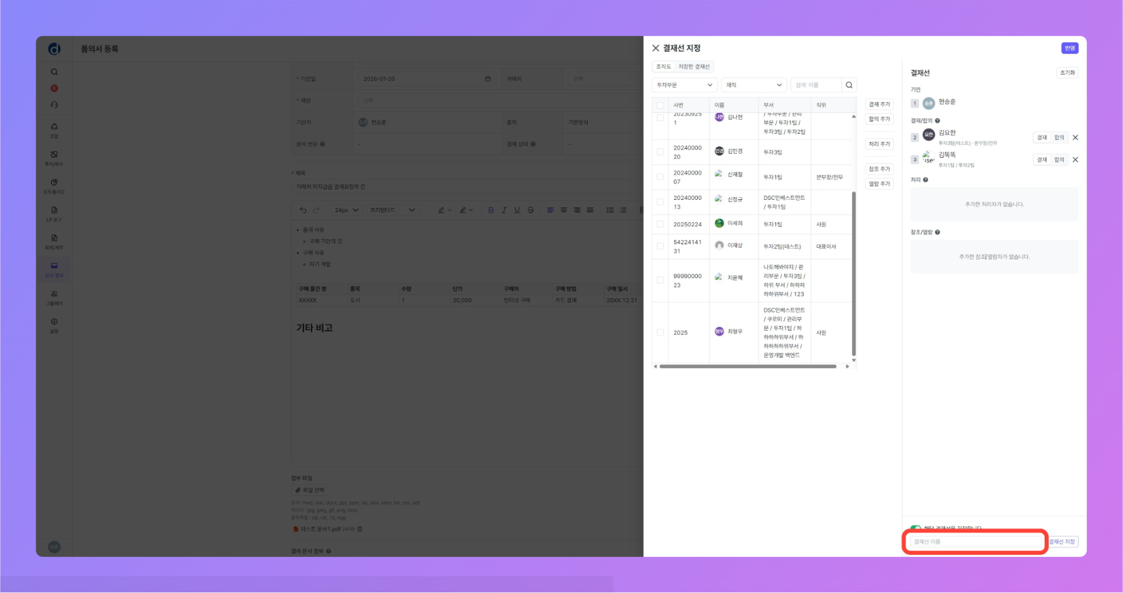The image size is (1123, 593).
Task: Click the bulleted list icon in the editor toolbar
Action: 610,210
